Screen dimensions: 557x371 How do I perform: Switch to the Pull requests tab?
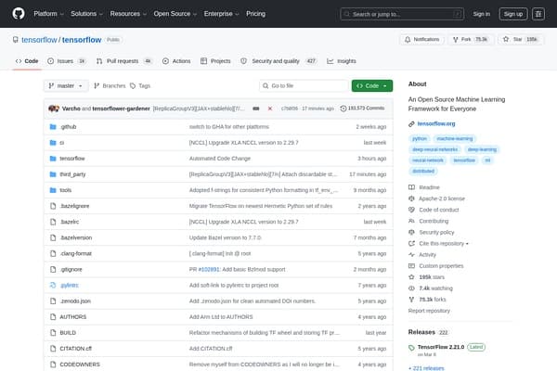[124, 61]
